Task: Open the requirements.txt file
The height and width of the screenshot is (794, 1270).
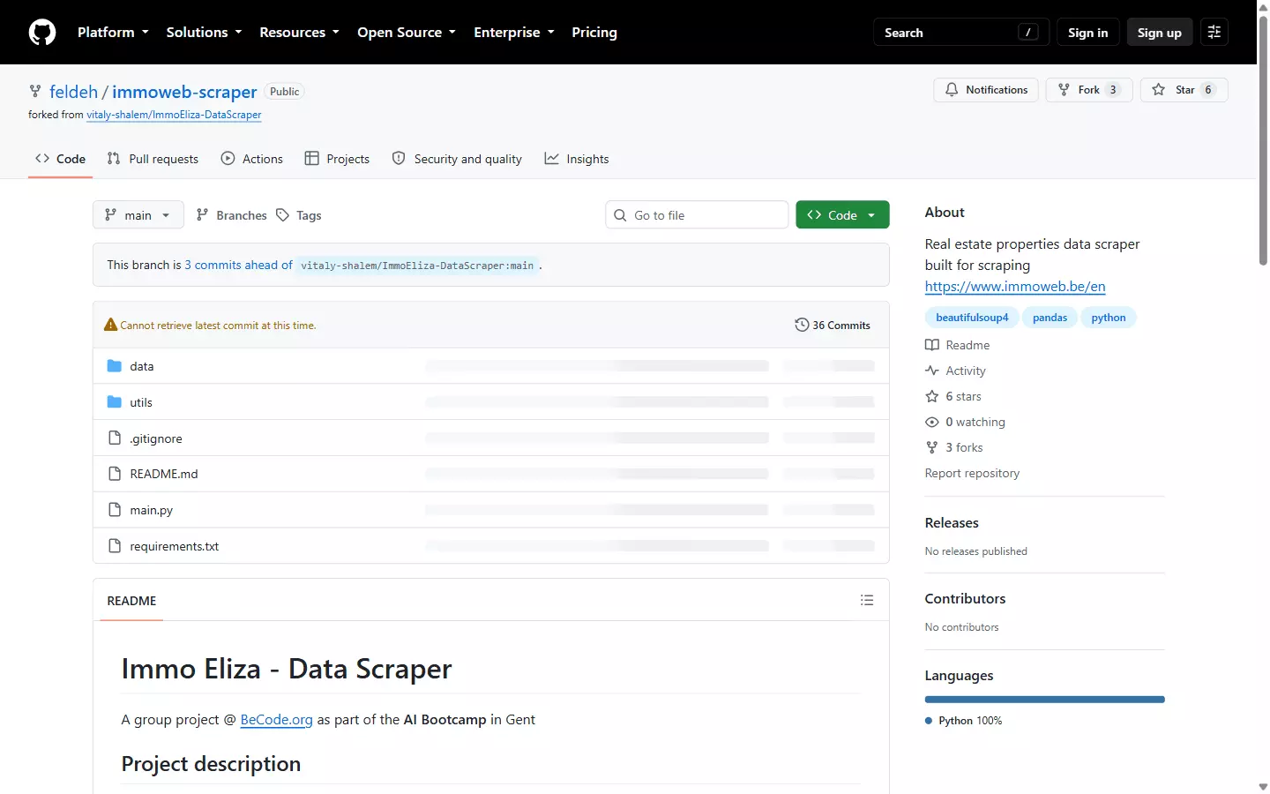Action: click(175, 546)
